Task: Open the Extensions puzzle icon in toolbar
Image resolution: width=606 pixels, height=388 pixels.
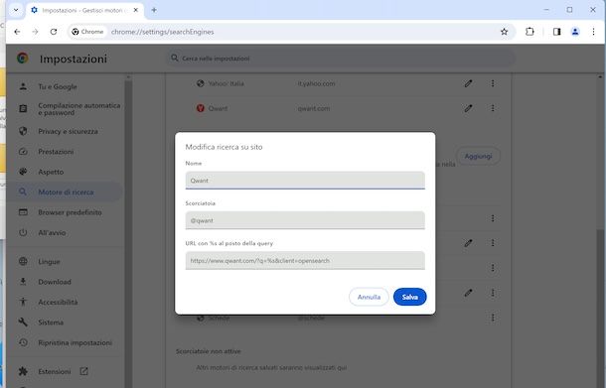Action: pos(530,32)
